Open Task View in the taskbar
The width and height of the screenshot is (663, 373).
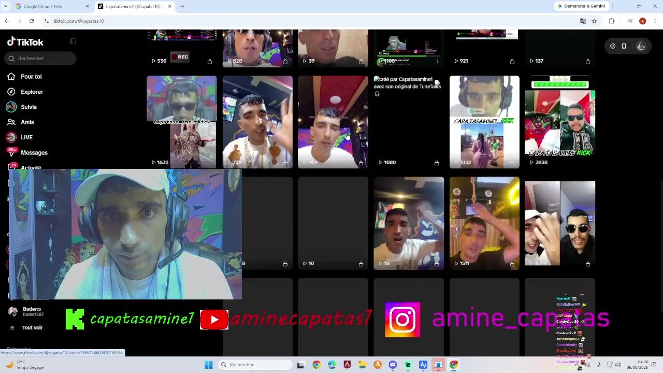point(300,365)
